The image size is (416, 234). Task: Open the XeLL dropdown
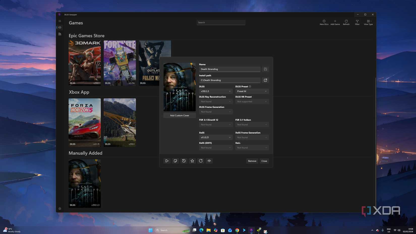click(252, 148)
